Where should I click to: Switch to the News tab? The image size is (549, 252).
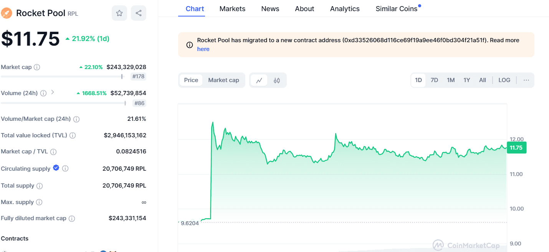[270, 8]
